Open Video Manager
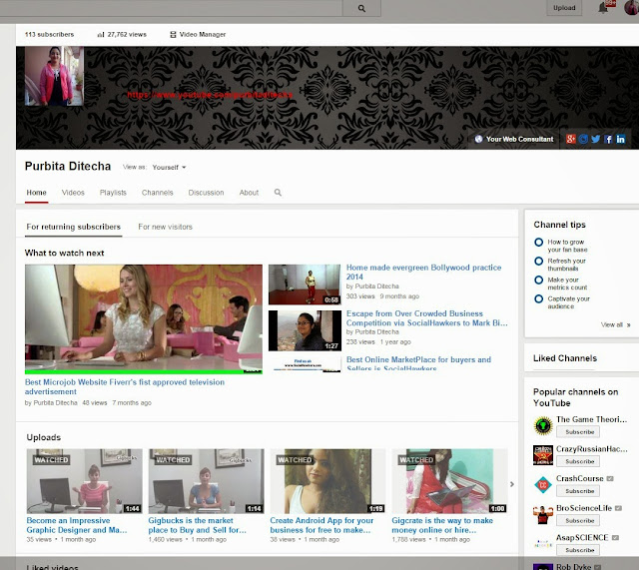The width and height of the screenshot is (639, 570). click(198, 35)
